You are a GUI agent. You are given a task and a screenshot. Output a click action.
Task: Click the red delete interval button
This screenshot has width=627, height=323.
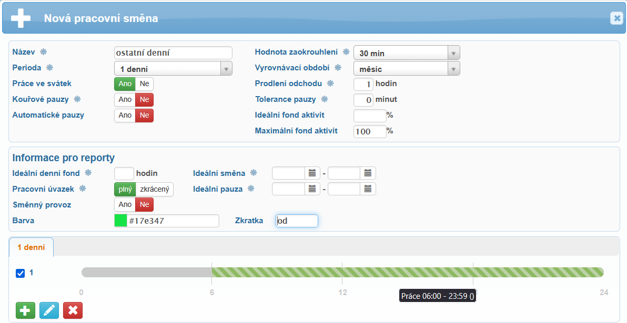click(x=73, y=310)
